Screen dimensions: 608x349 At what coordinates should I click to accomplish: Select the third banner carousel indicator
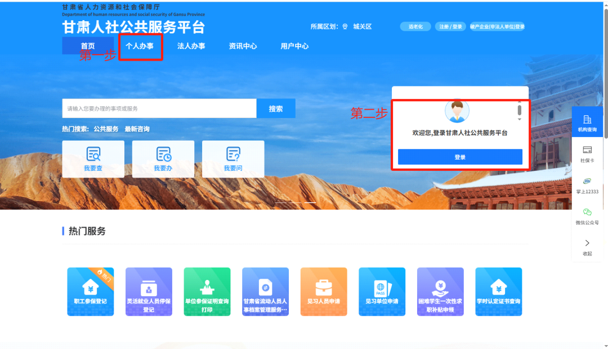[310, 202]
